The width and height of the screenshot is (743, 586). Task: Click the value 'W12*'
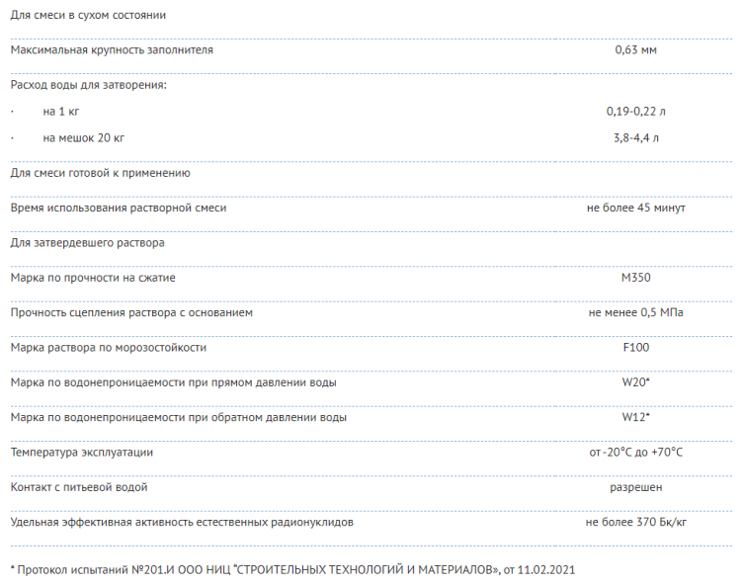click(x=636, y=417)
